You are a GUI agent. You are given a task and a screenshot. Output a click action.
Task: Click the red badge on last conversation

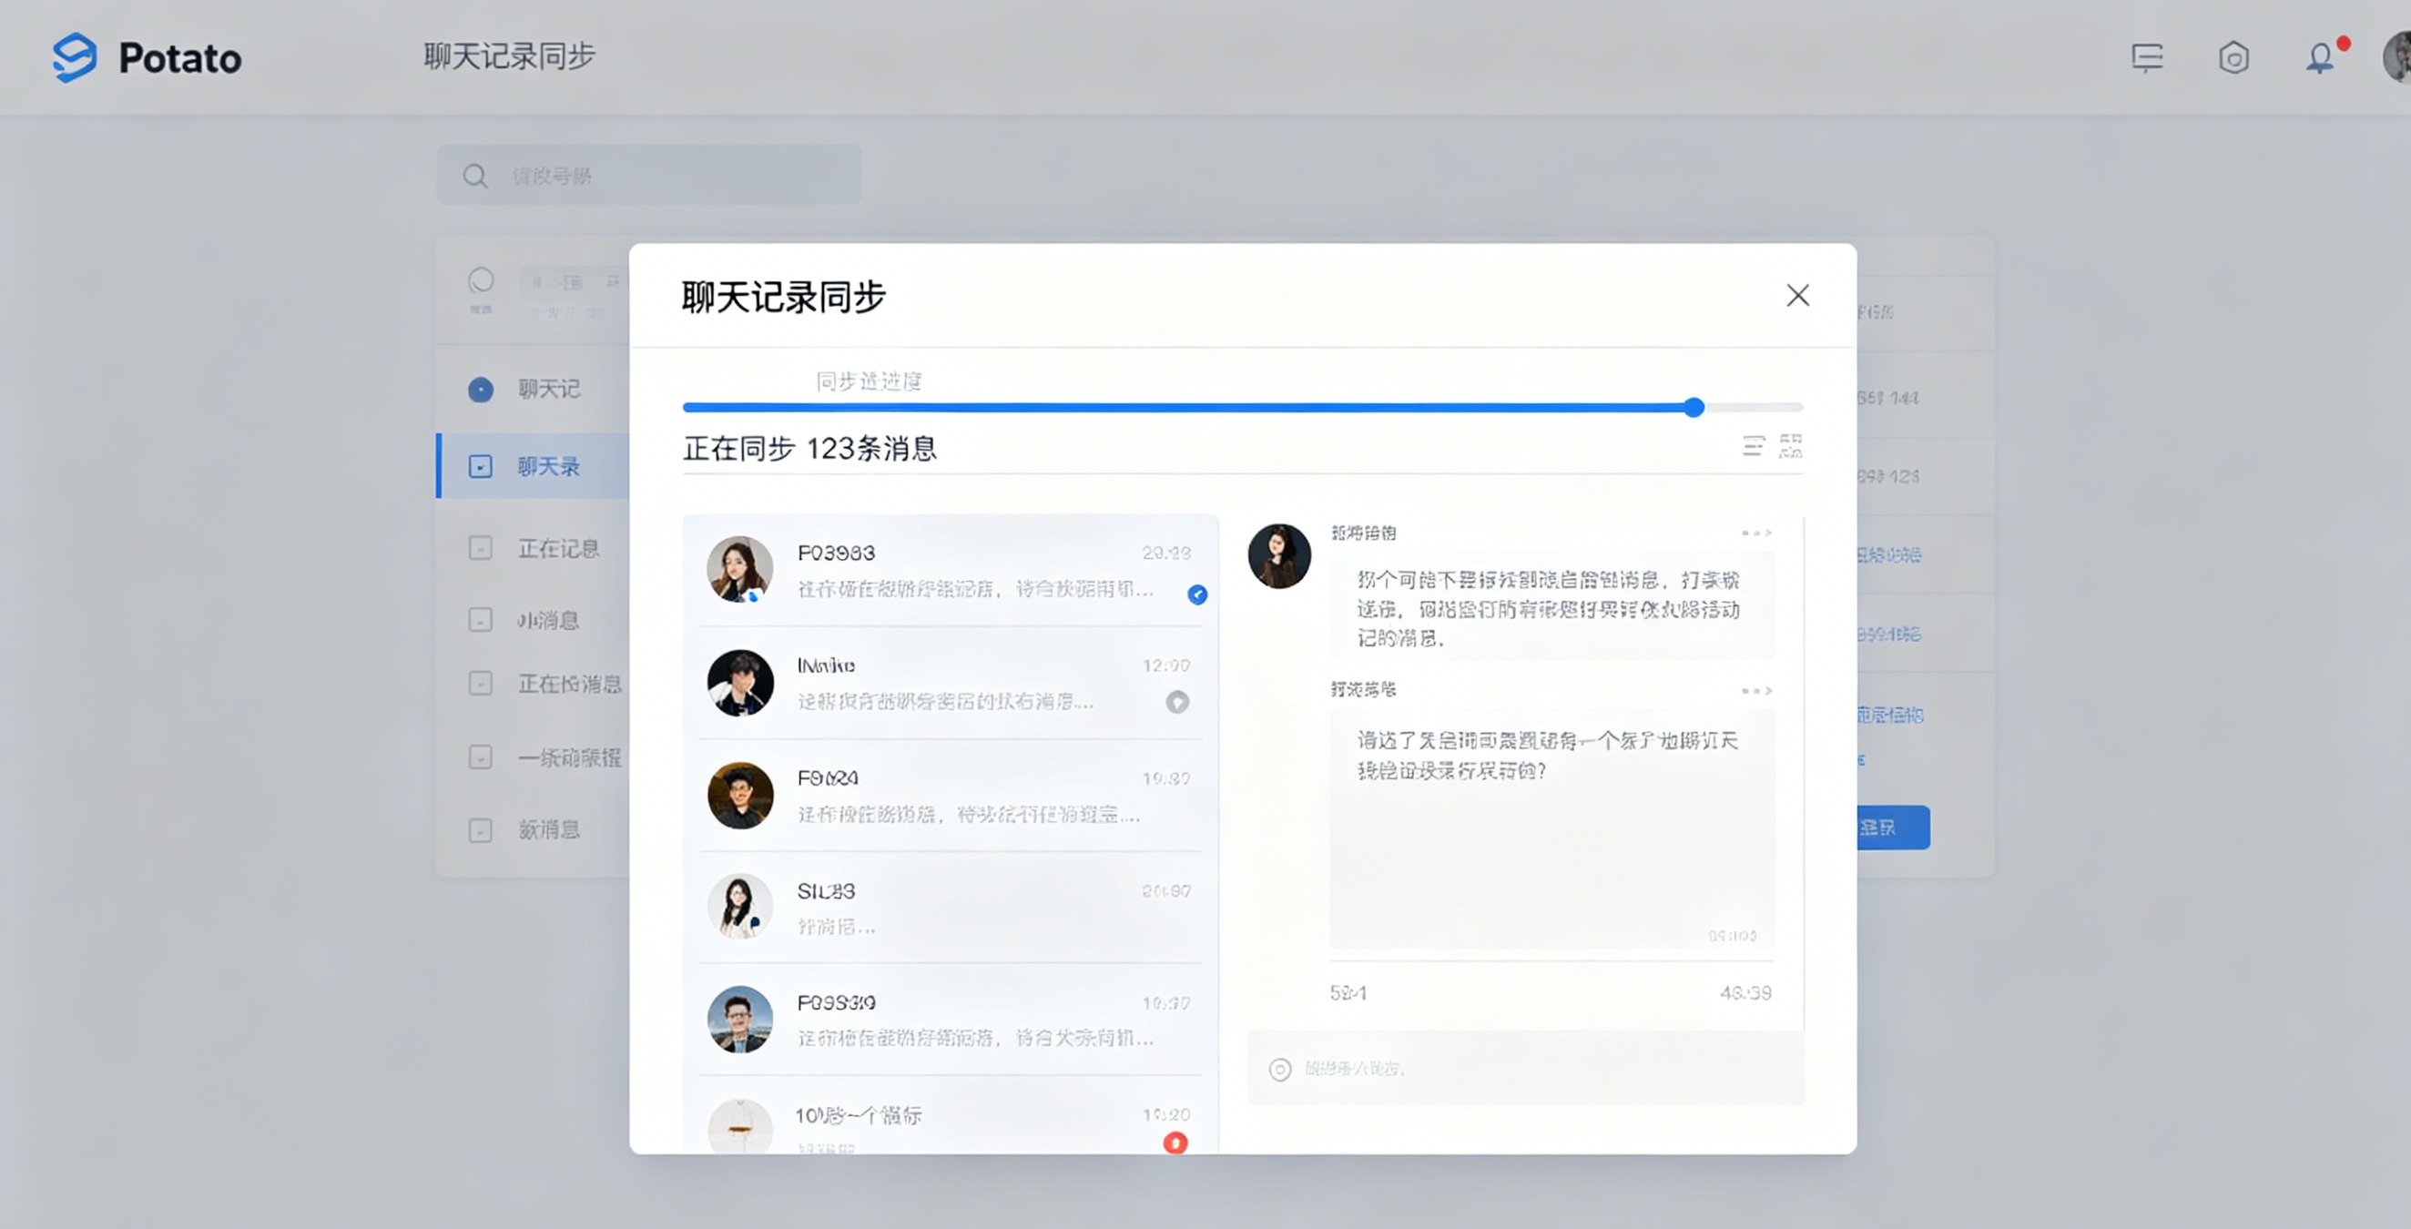pyautogui.click(x=1175, y=1143)
